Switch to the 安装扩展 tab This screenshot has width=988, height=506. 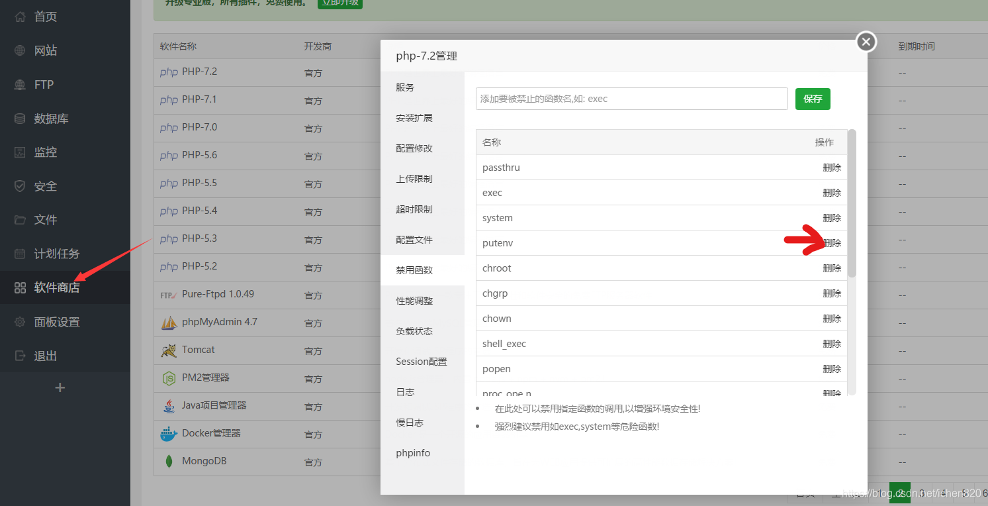pyautogui.click(x=413, y=117)
